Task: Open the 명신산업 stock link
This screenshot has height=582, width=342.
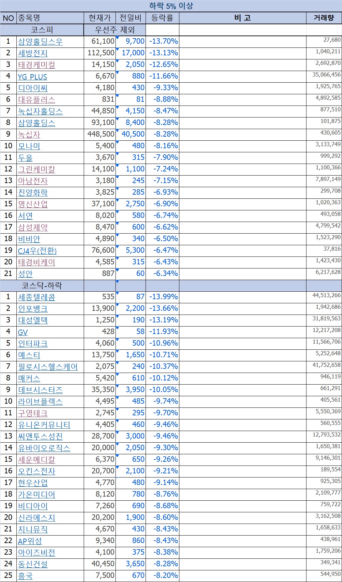Action: [33, 204]
